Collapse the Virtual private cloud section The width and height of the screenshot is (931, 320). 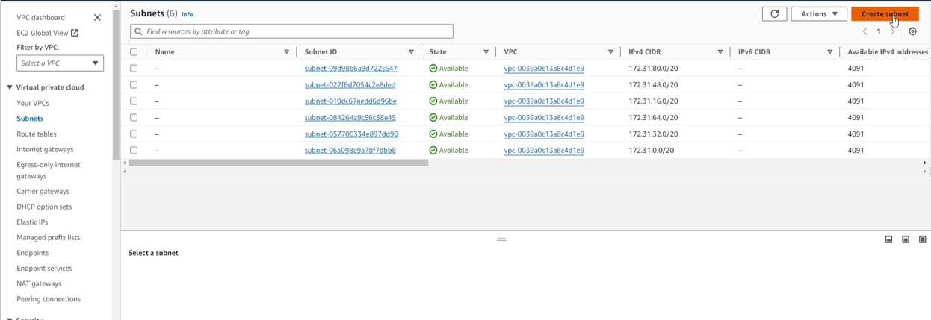tap(10, 87)
